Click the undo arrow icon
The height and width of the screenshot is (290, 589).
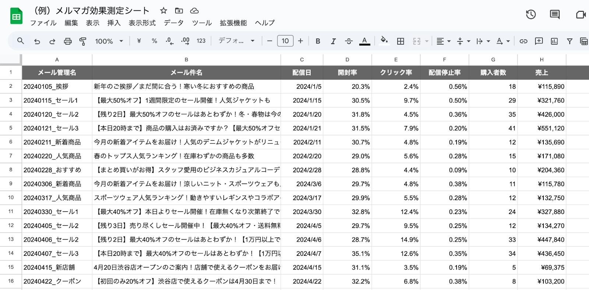(x=37, y=41)
